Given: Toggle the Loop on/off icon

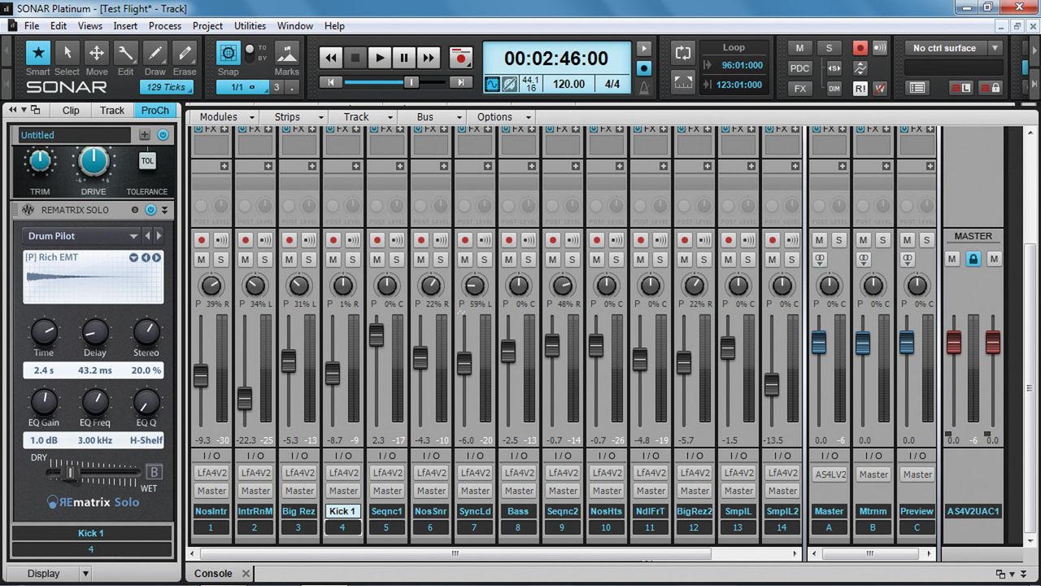Looking at the screenshot, I should [x=682, y=53].
